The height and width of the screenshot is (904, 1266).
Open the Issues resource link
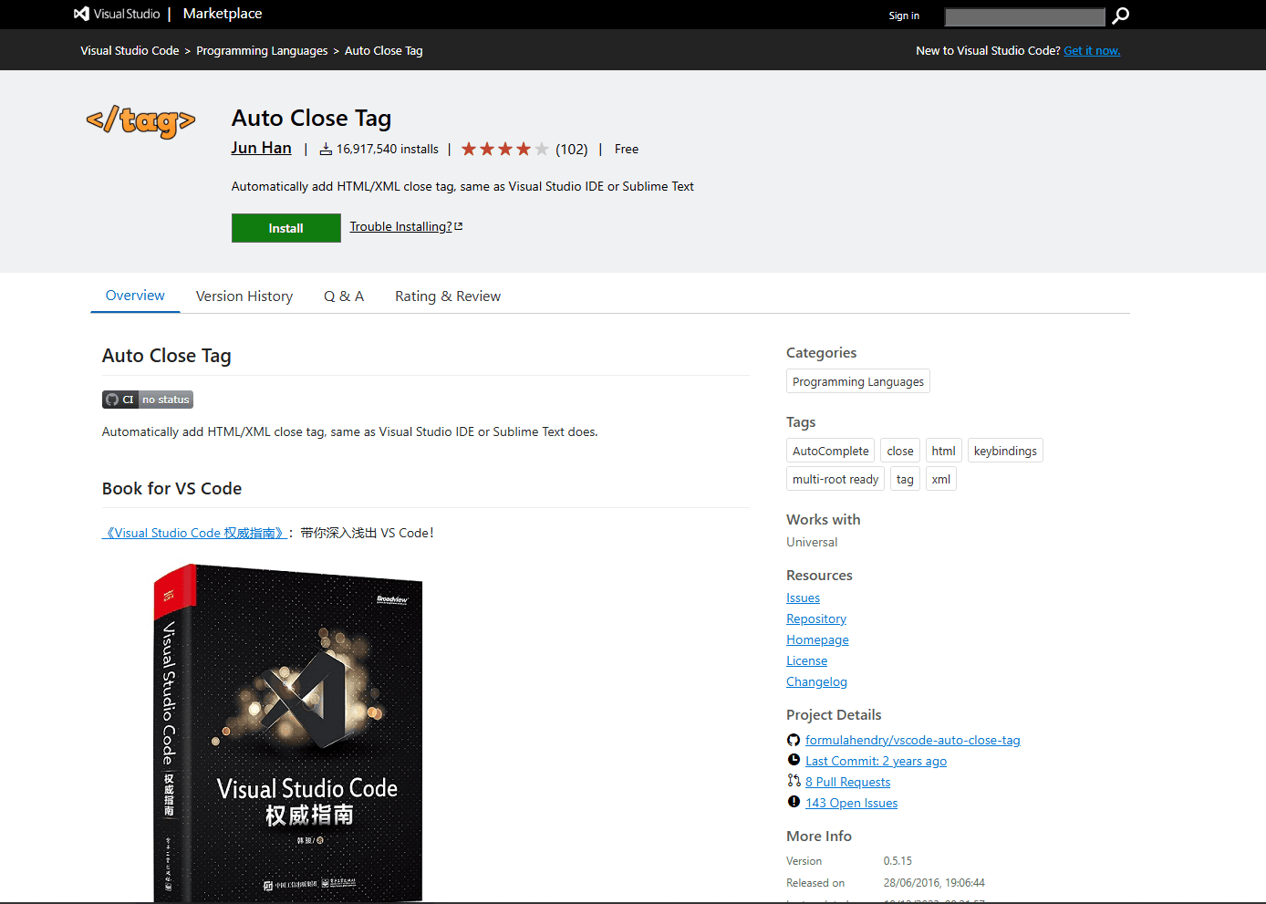[x=804, y=597]
